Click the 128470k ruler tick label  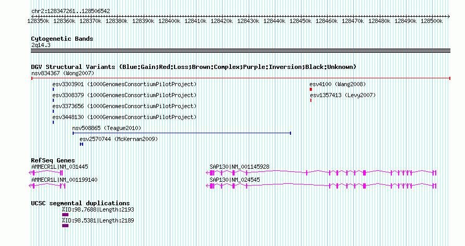pyautogui.click(x=353, y=21)
